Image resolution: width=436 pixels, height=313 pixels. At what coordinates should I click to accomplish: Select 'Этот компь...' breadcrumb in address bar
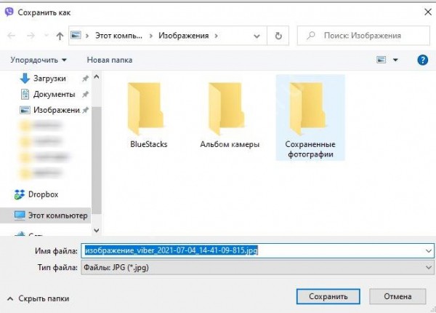point(118,36)
